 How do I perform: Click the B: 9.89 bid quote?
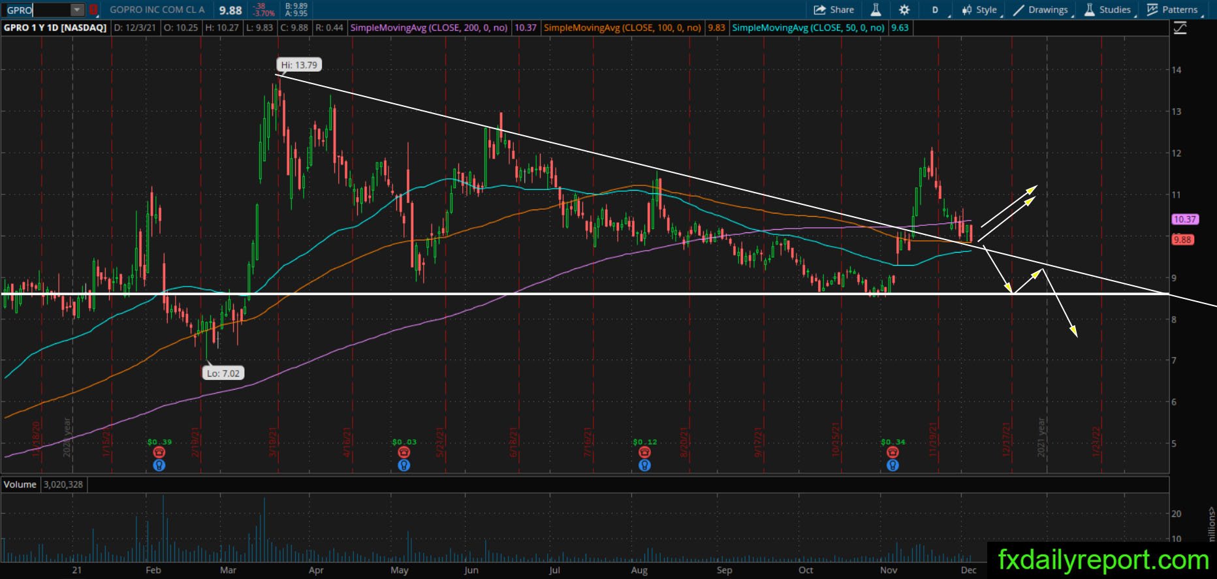[296, 6]
